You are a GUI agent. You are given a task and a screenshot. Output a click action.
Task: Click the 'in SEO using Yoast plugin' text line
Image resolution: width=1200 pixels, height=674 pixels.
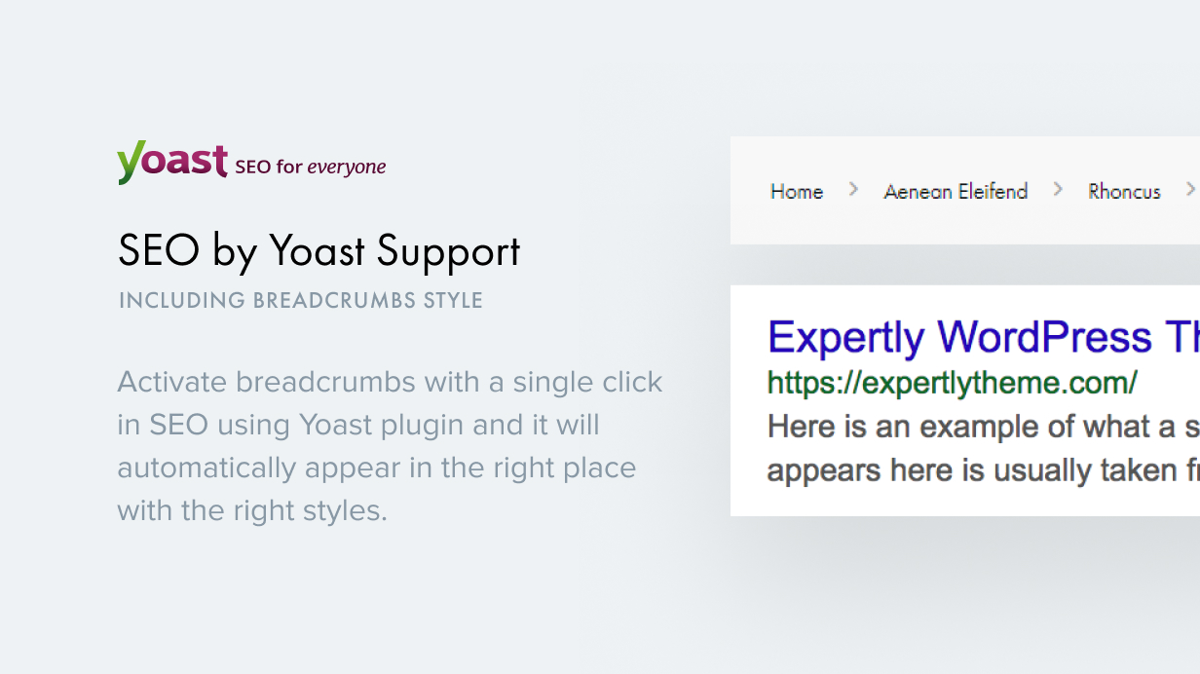click(x=358, y=425)
